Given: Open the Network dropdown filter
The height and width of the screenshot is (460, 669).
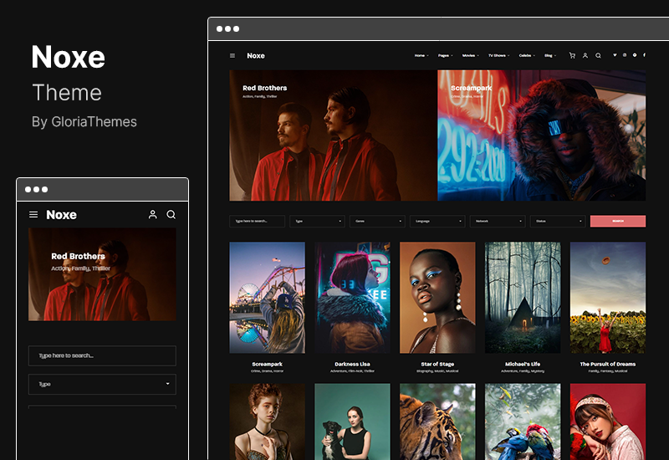Looking at the screenshot, I should pyautogui.click(x=498, y=221).
